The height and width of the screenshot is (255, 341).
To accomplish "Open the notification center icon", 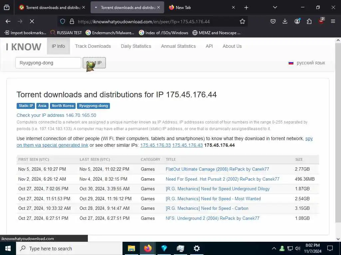I will pyautogui.click(x=330, y=248).
